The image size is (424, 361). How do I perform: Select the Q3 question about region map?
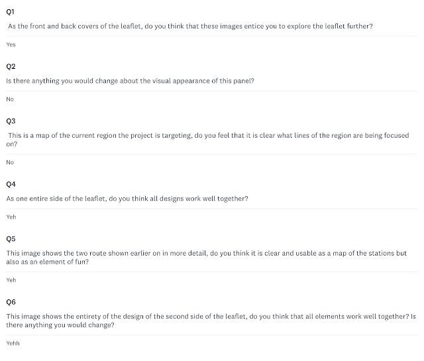pyautogui.click(x=207, y=140)
